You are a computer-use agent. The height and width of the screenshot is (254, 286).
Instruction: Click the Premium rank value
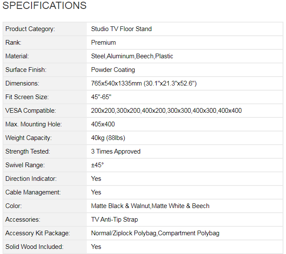click(x=103, y=43)
